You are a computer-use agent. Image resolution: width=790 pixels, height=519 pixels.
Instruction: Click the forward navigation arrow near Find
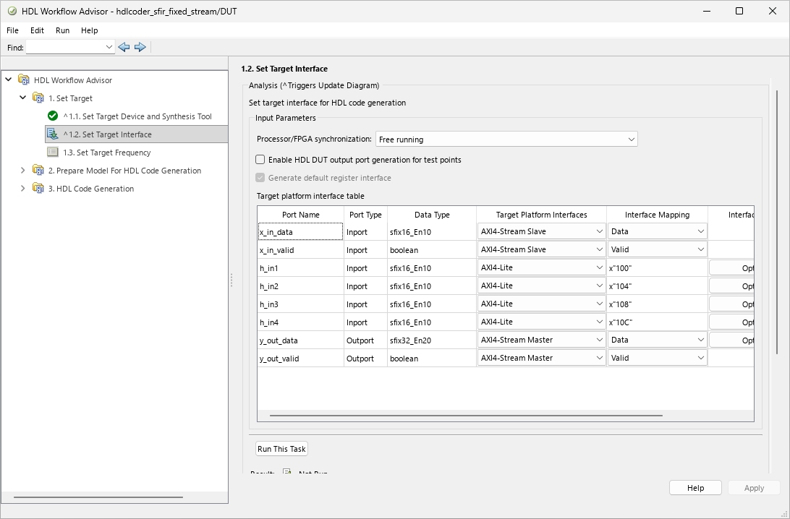[x=140, y=46]
